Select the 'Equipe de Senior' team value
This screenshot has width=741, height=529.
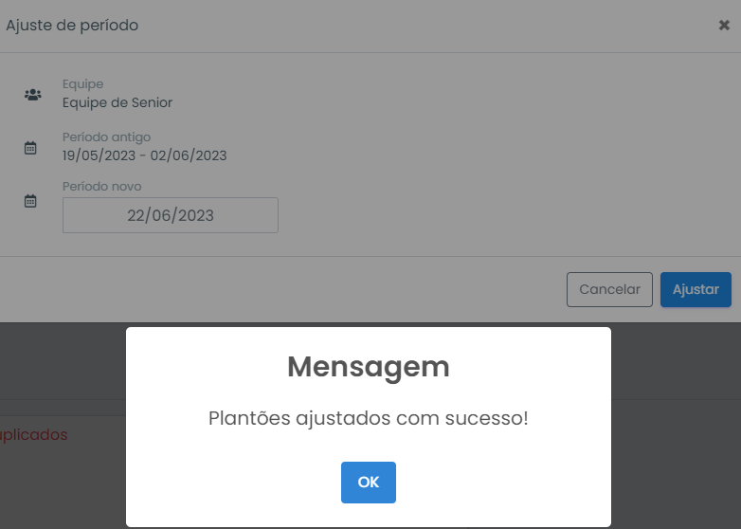pos(117,102)
